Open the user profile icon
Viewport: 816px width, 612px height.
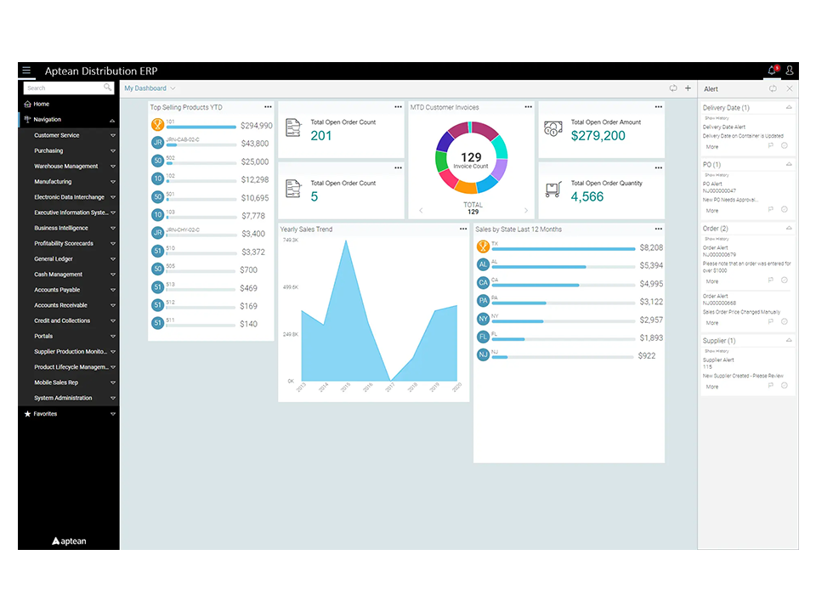pos(790,71)
